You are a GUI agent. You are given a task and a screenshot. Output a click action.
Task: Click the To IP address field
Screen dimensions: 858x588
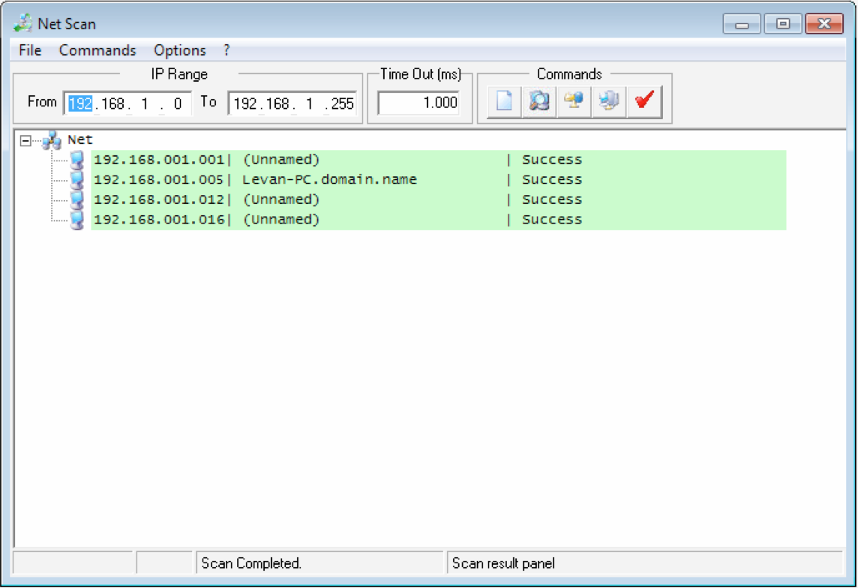[292, 103]
